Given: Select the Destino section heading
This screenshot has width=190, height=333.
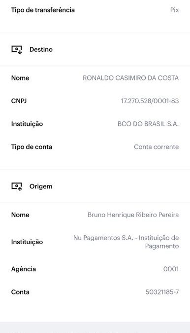Looking at the screenshot, I should point(41,49).
